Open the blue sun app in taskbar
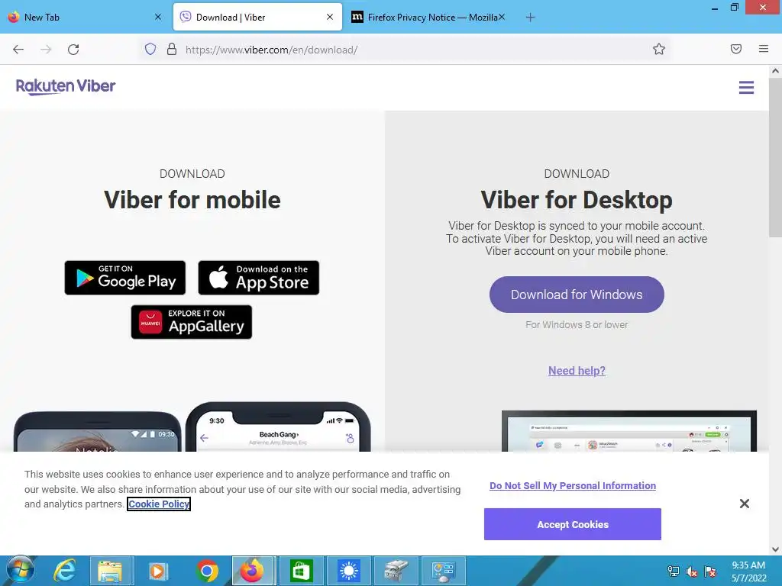This screenshot has height=586, width=782. tap(348, 571)
